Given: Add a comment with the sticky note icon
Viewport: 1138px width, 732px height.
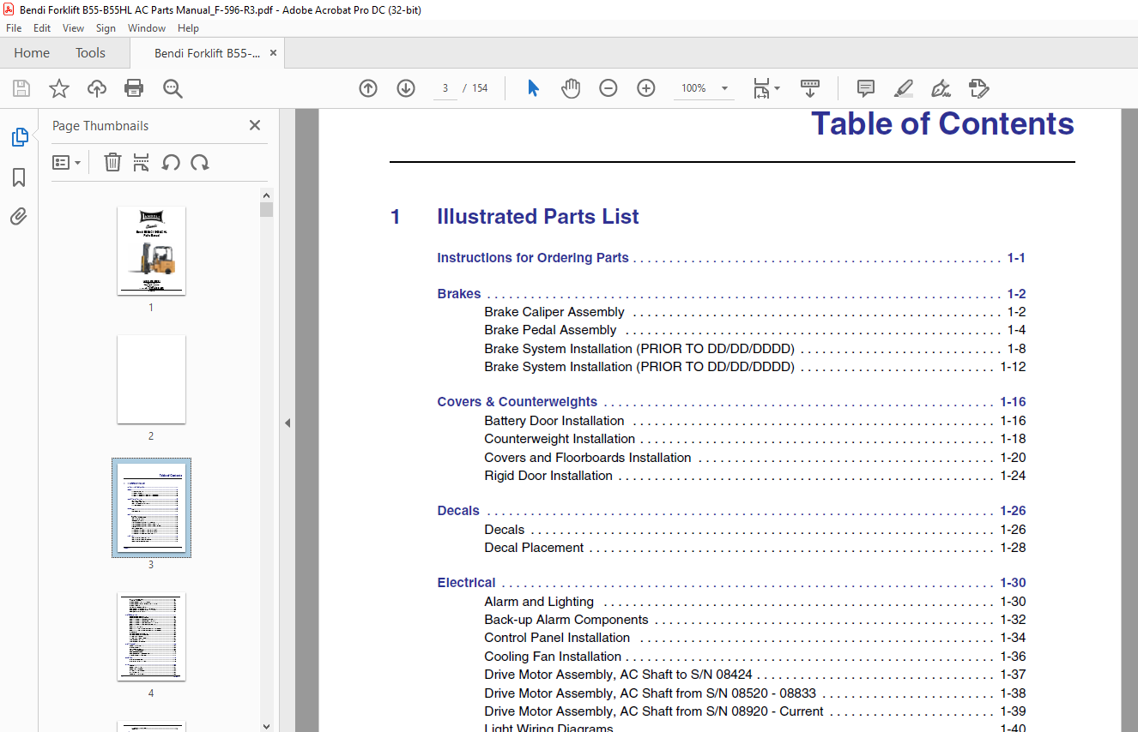Looking at the screenshot, I should 866,88.
